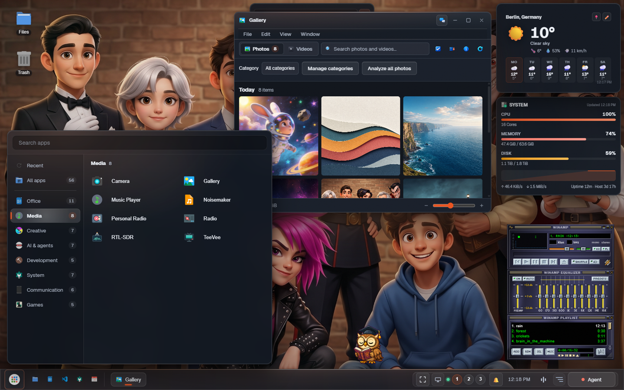The width and height of the screenshot is (624, 390).
Task: Click the weather widget edit pencil icon
Action: (x=607, y=17)
